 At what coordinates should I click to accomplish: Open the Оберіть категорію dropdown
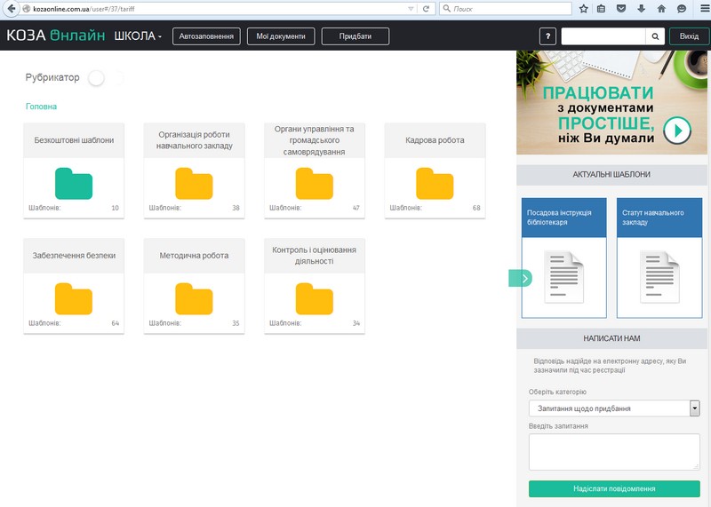(613, 408)
